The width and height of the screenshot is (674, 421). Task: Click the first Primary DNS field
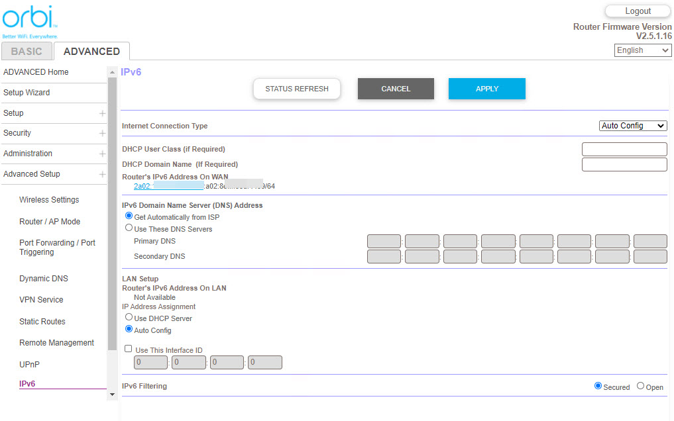coord(384,241)
